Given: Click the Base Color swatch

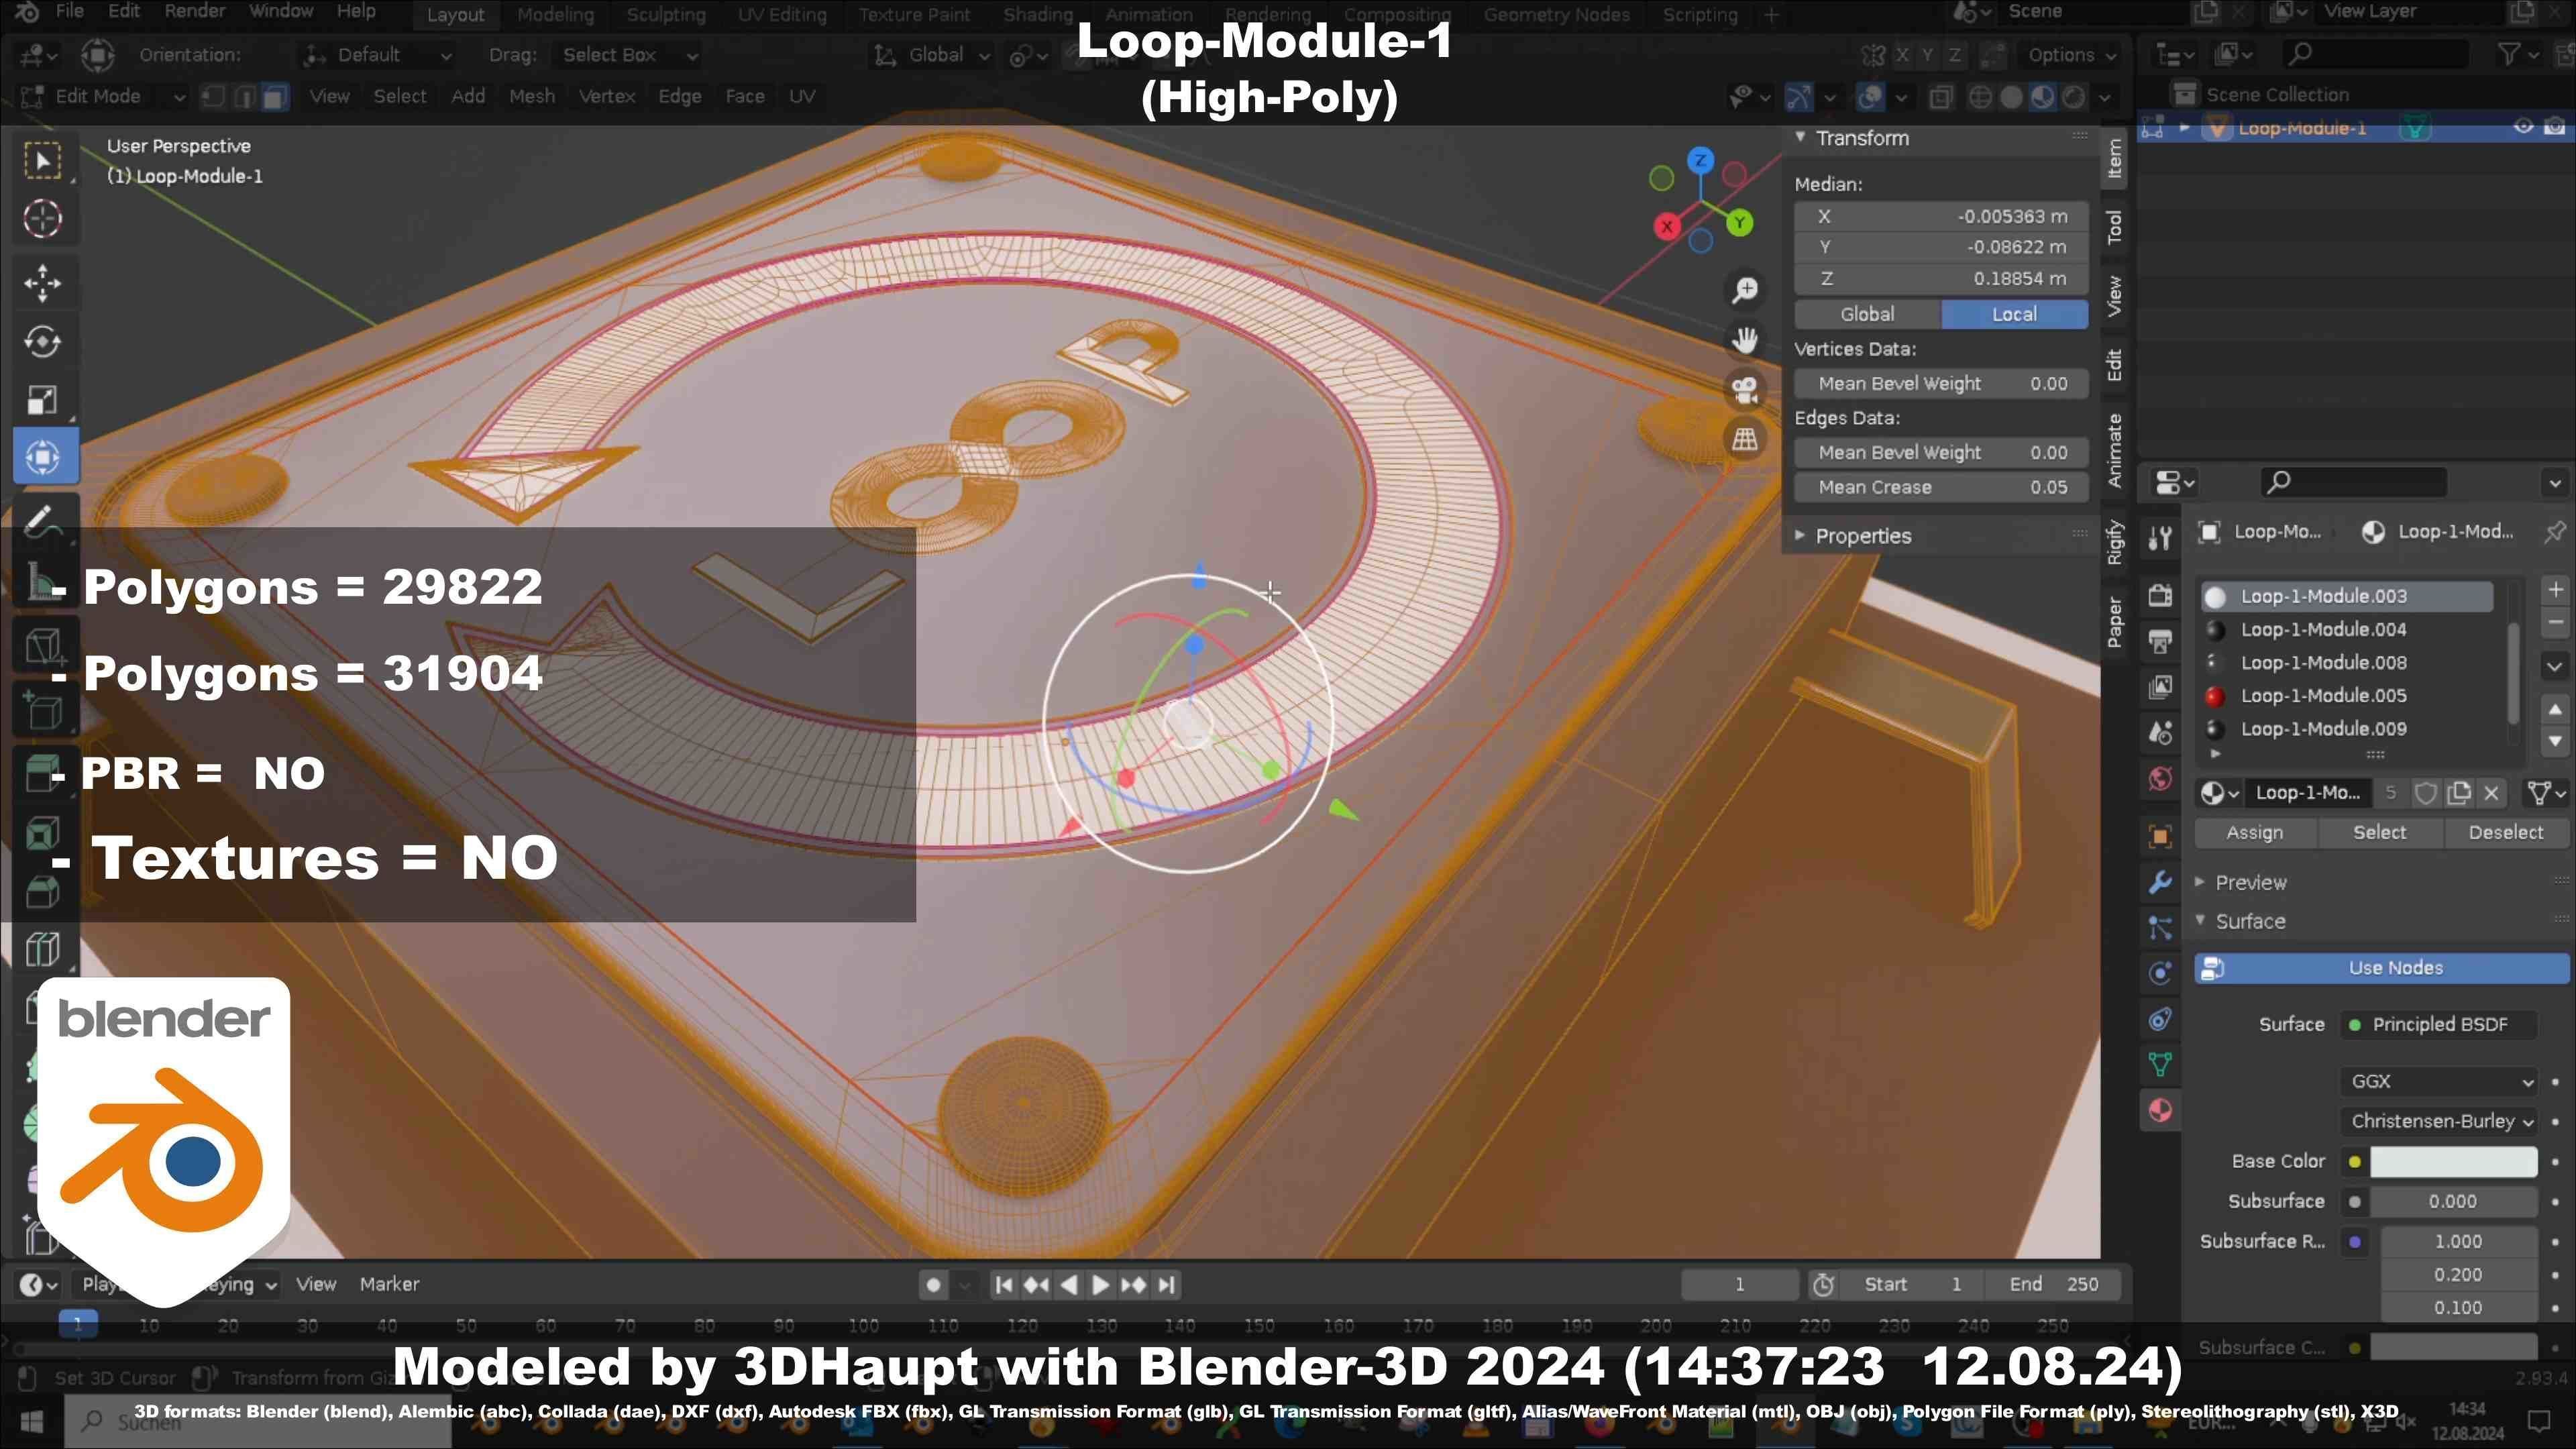Looking at the screenshot, I should (2453, 1162).
